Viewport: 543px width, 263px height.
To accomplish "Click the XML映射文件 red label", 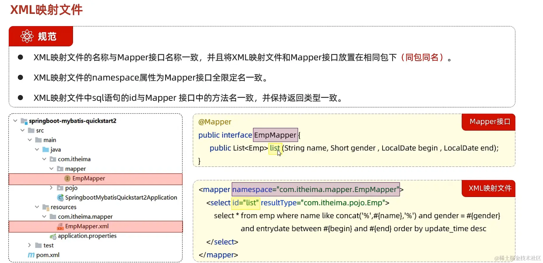I will click(x=489, y=188).
